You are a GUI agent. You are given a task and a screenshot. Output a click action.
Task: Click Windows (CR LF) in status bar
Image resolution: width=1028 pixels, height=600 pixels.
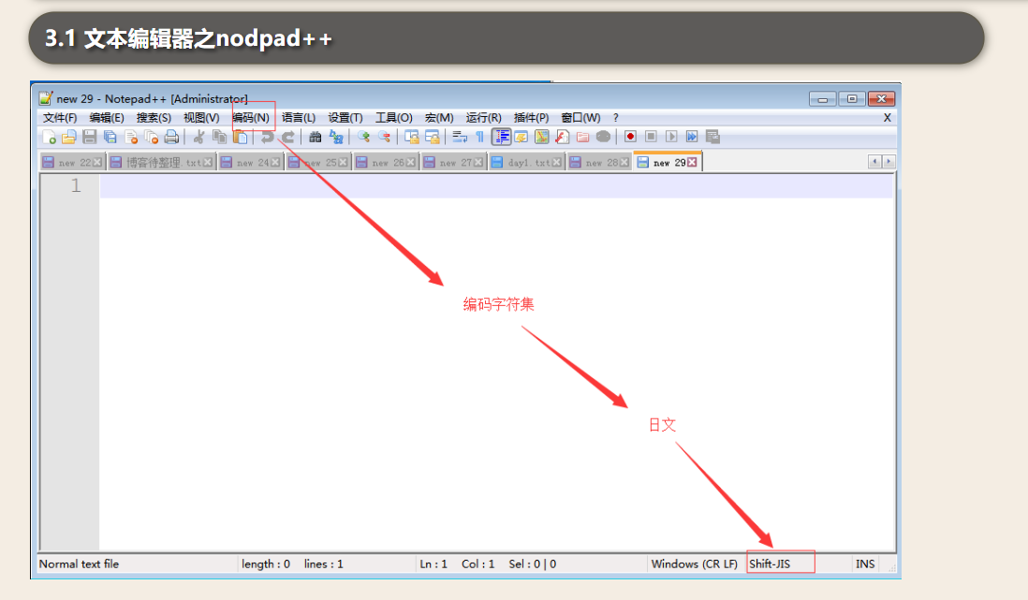coord(695,563)
